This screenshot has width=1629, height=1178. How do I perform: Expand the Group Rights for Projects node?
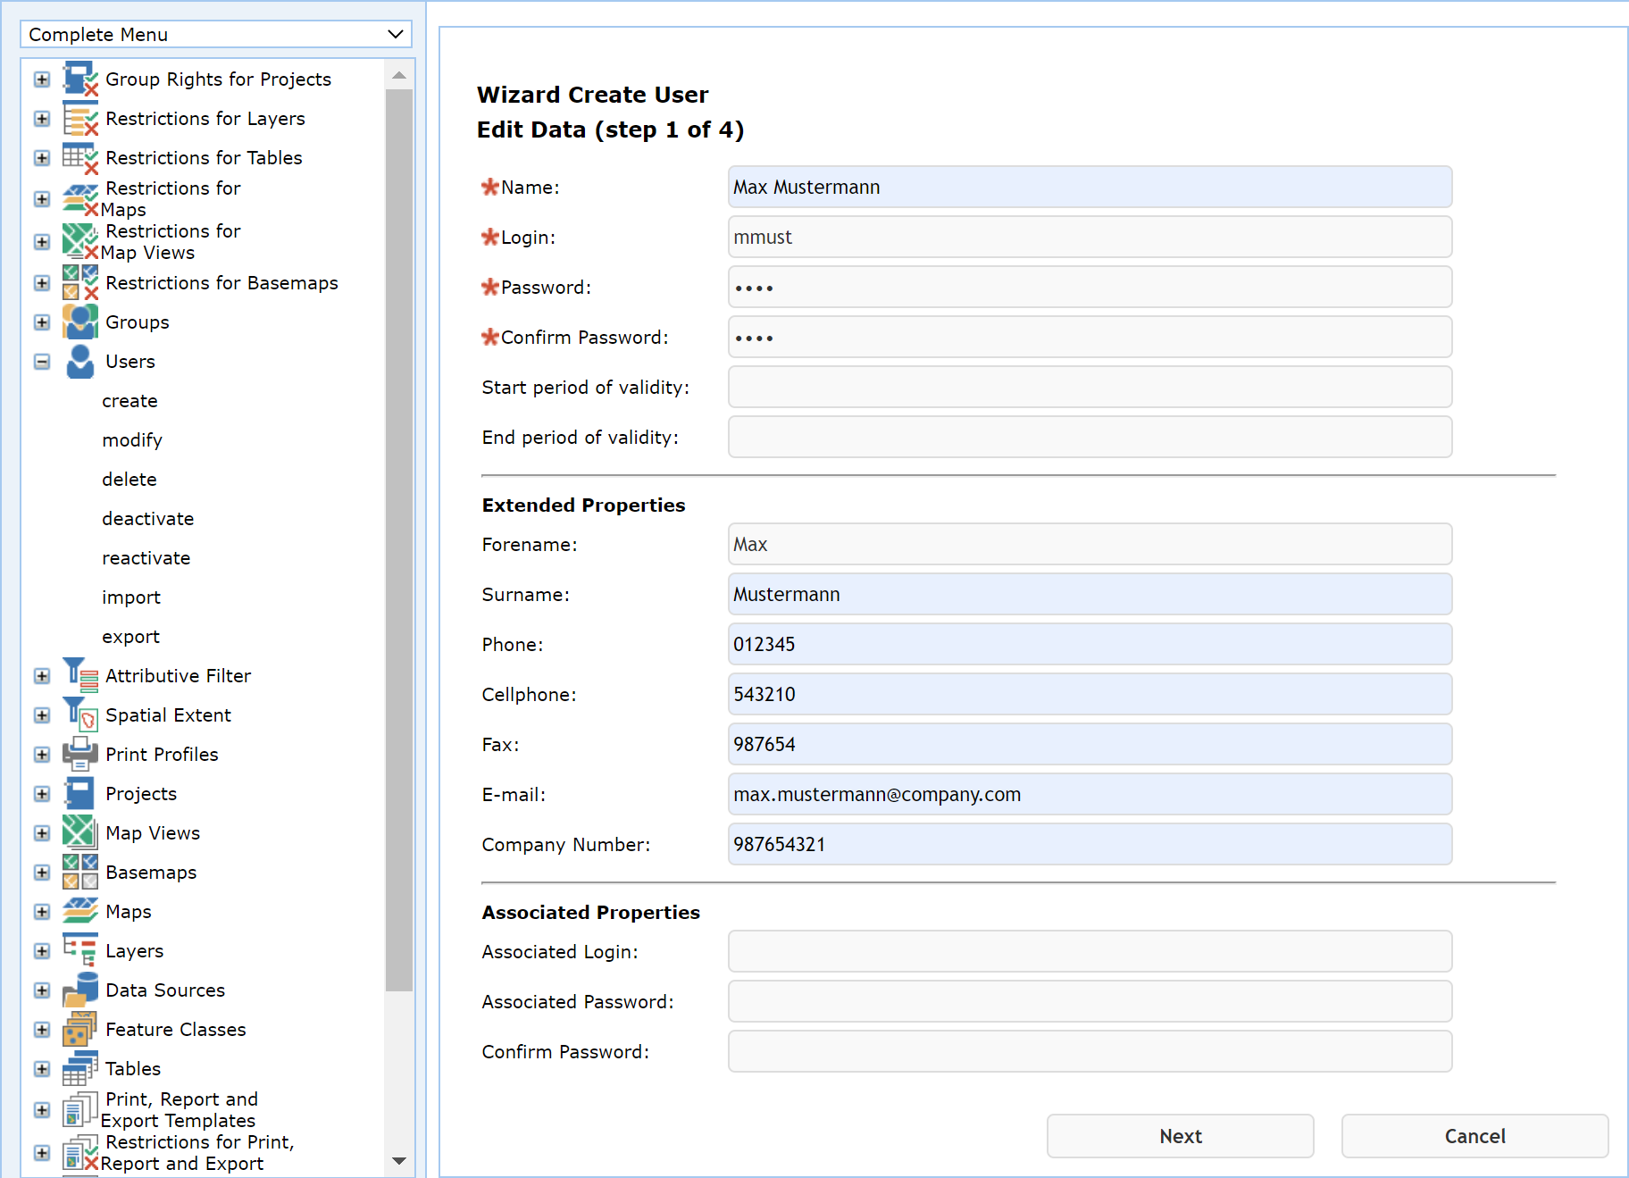(x=41, y=79)
